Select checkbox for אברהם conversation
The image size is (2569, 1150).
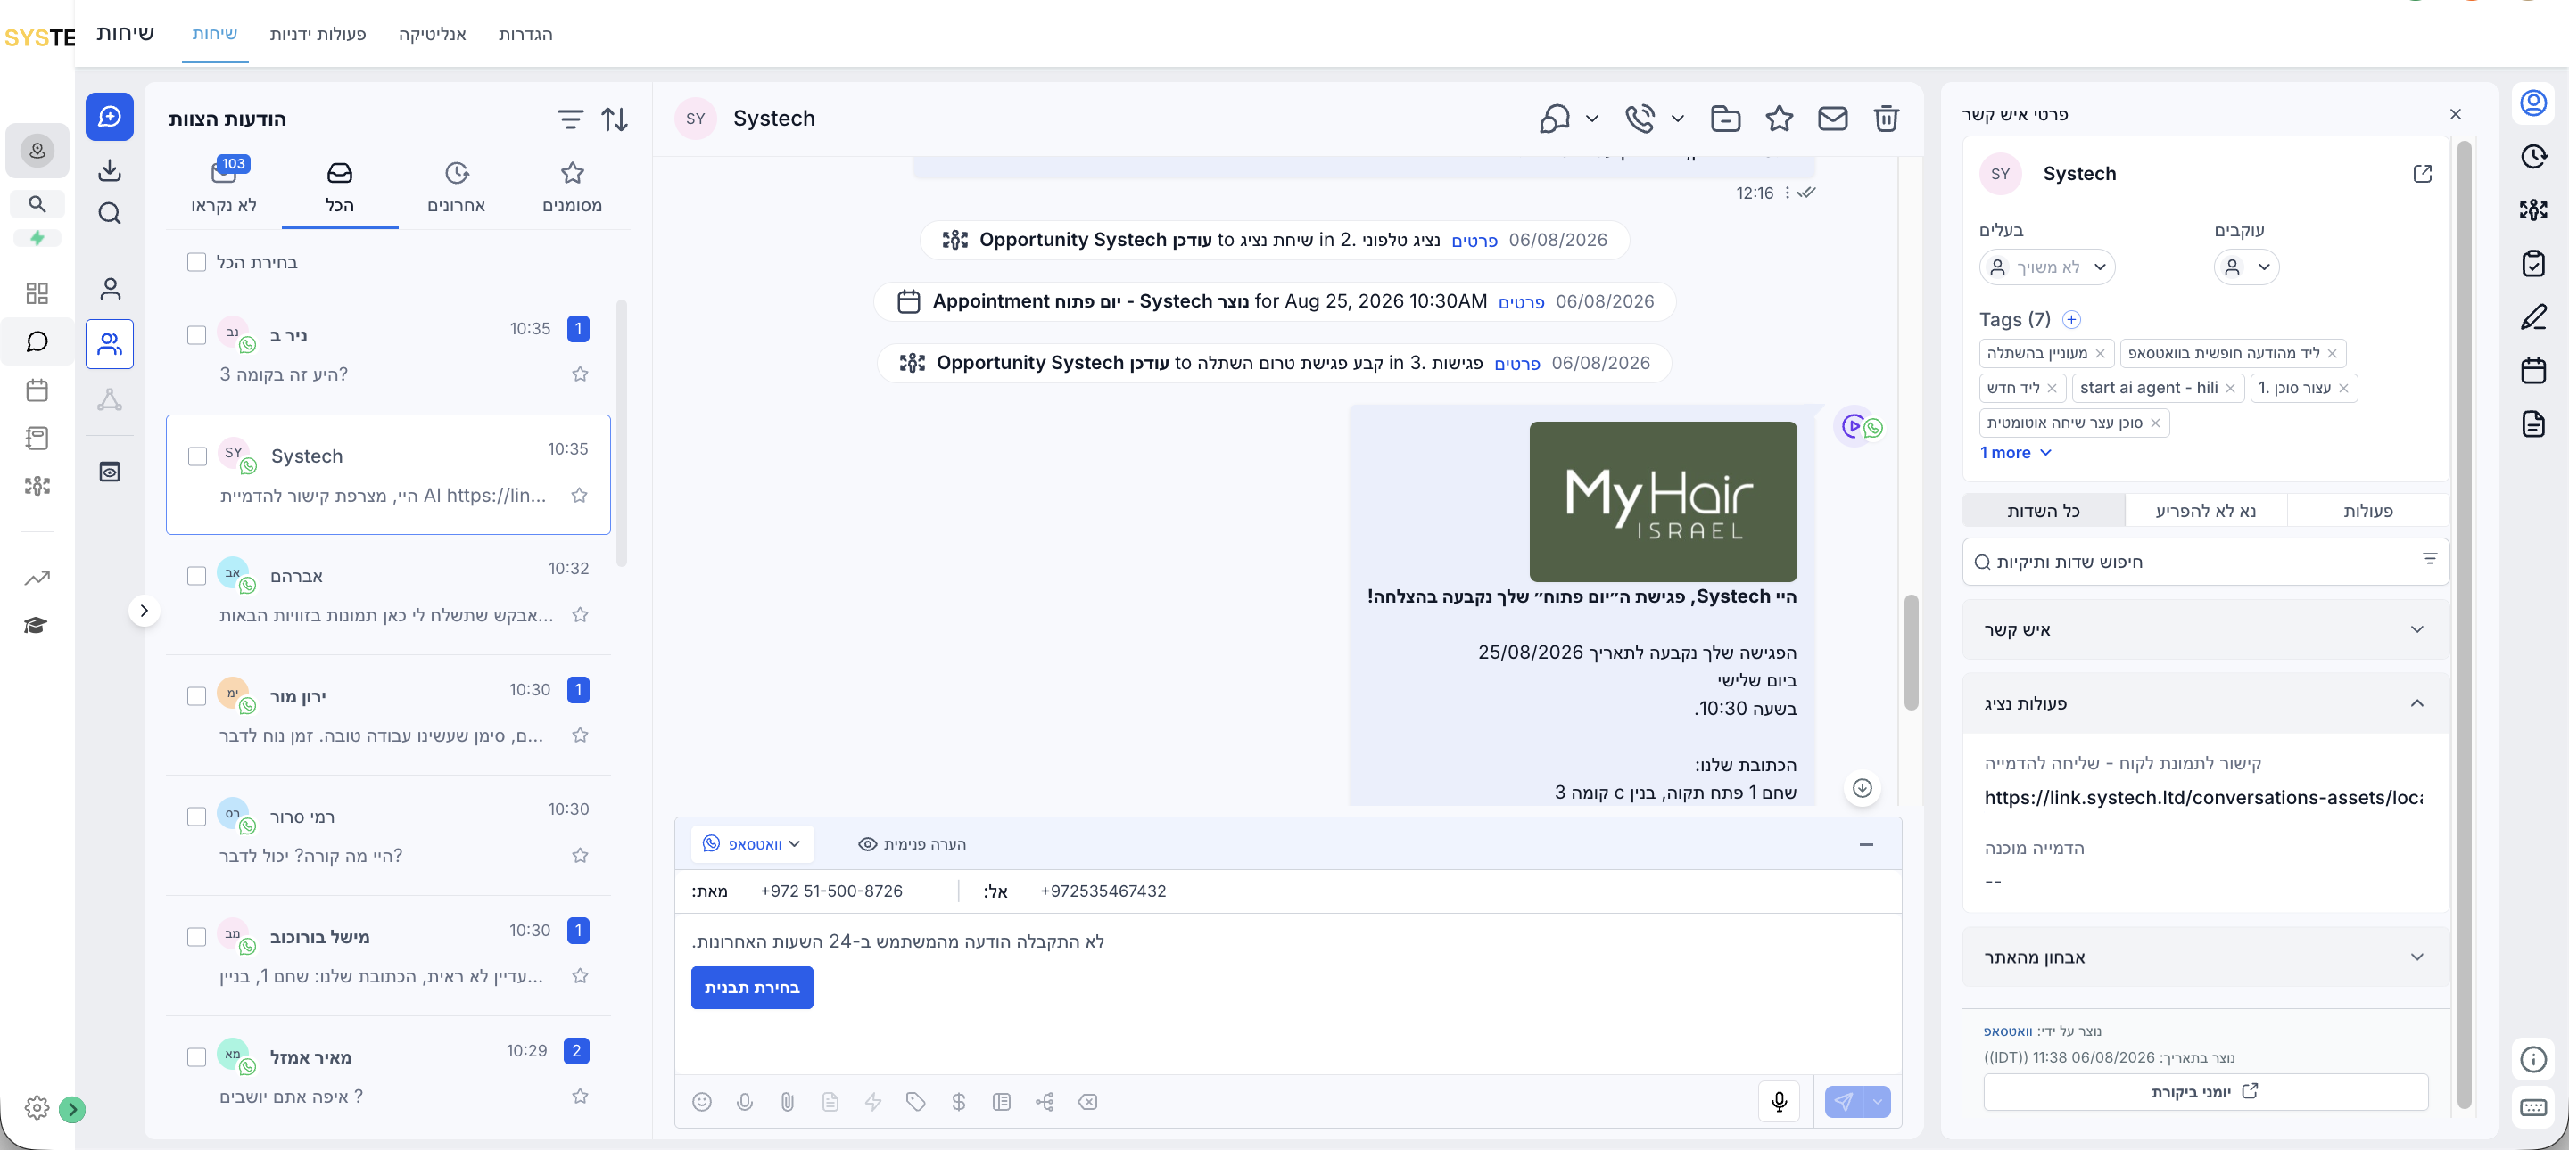196,576
